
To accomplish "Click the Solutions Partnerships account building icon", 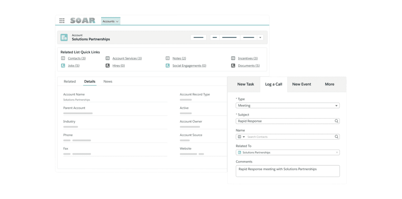I will click(64, 37).
